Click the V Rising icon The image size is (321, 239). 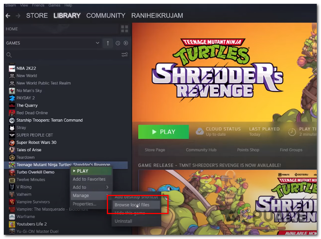point(12,187)
